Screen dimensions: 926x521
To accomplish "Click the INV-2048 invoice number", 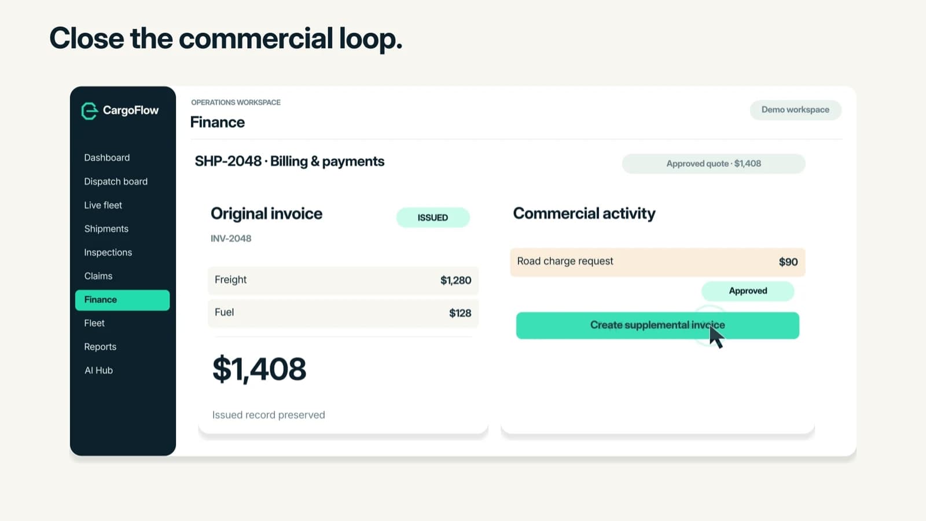I will point(231,239).
